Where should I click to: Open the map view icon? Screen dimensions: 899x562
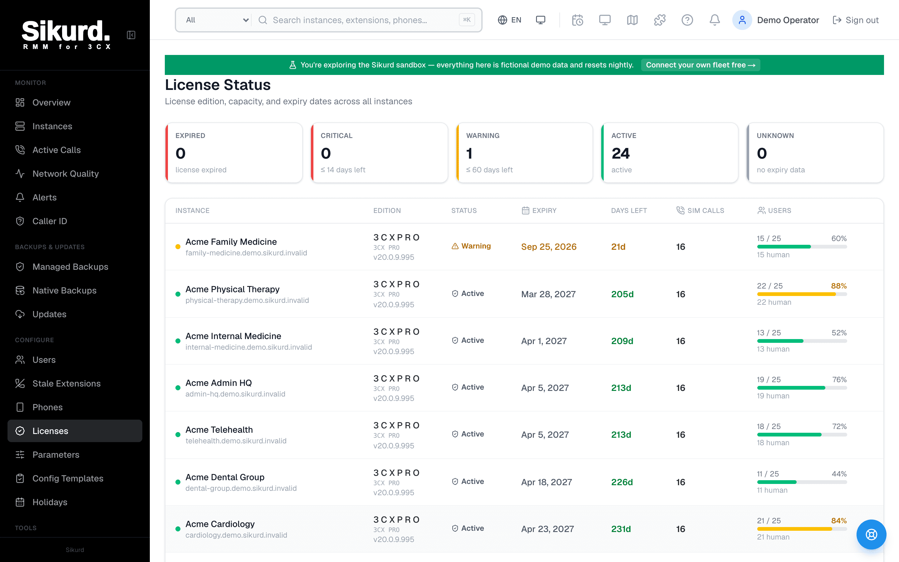pos(632,20)
